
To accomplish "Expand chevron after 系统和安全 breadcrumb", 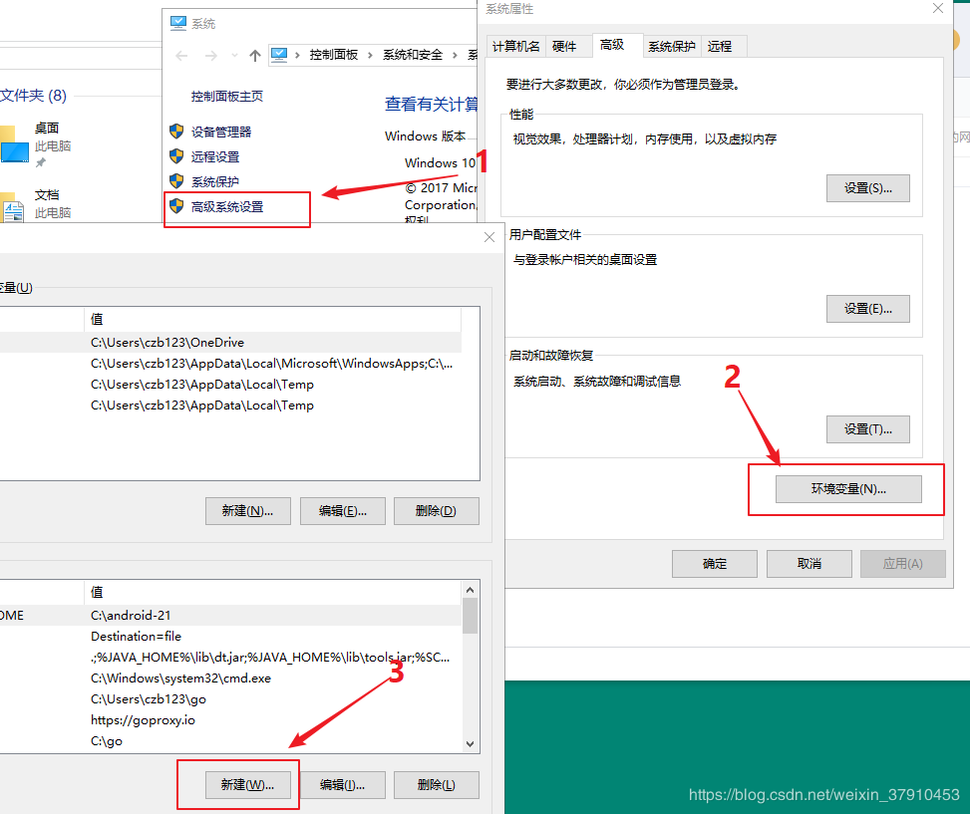I will pyautogui.click(x=455, y=56).
